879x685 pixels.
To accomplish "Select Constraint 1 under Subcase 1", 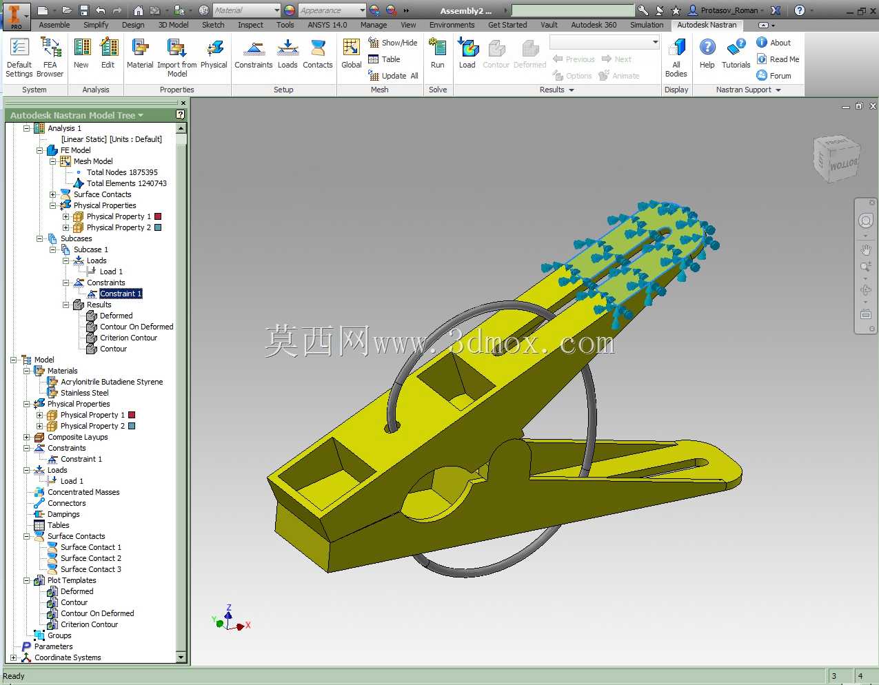I will pos(121,294).
